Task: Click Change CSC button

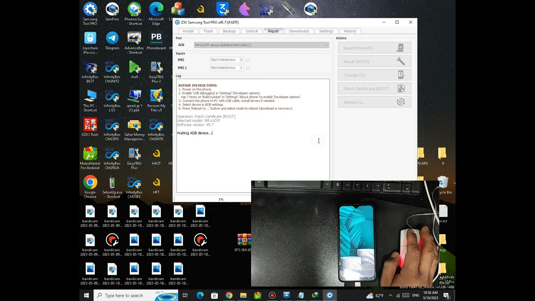Action: click(x=374, y=75)
